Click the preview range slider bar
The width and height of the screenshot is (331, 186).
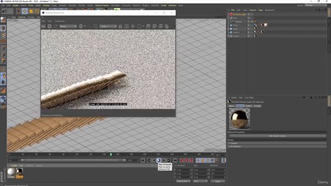point(73,160)
